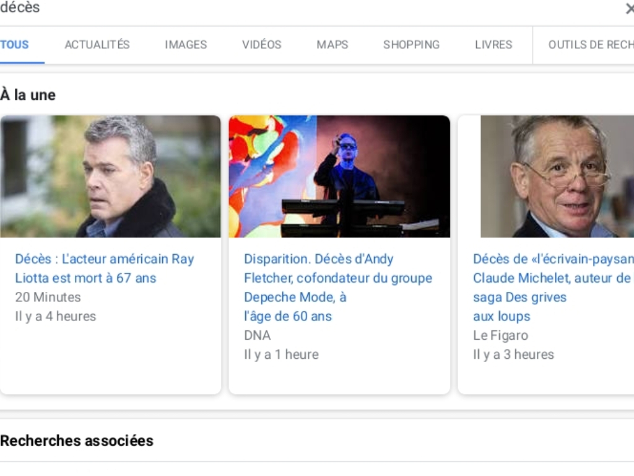The height and width of the screenshot is (476, 634).
Task: Open the Andy Fletcher concert photo
Action: click(x=339, y=177)
